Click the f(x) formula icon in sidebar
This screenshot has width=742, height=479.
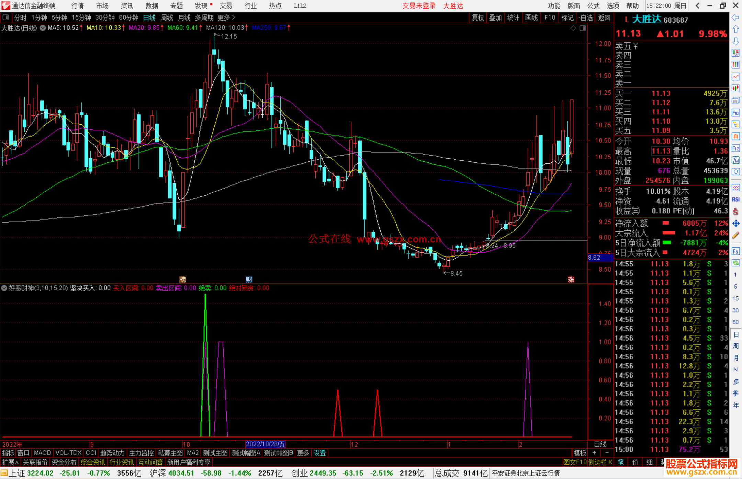[x=735, y=160]
